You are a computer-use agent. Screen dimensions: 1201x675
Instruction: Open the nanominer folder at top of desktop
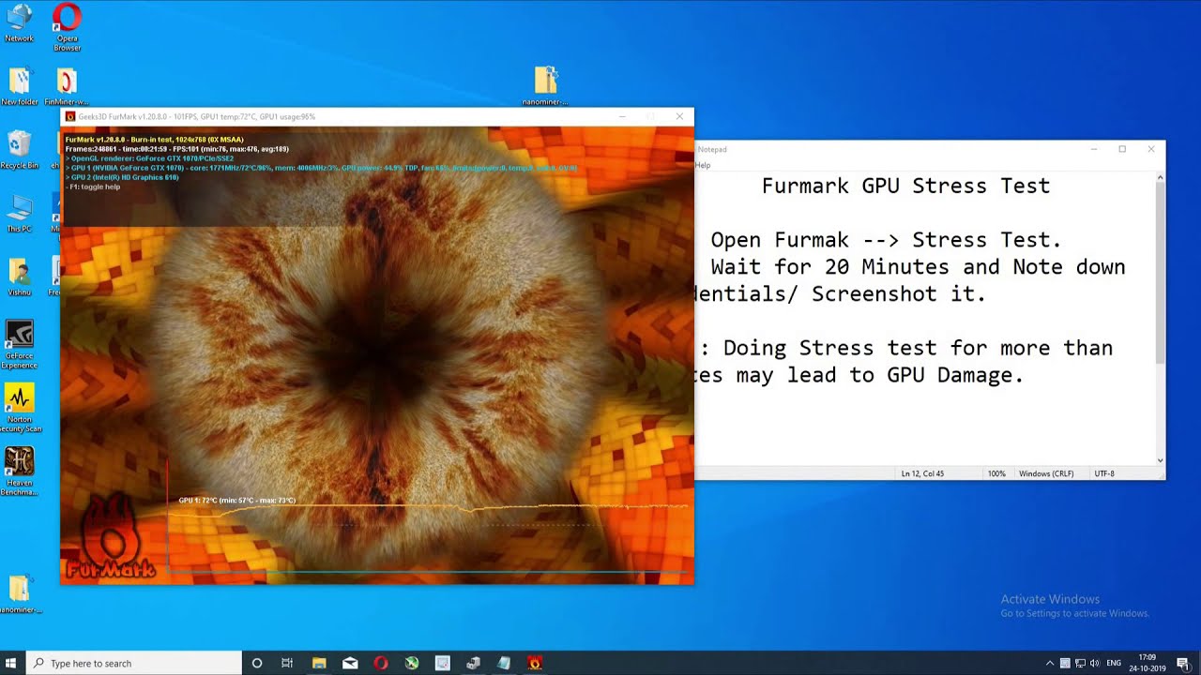coord(545,84)
